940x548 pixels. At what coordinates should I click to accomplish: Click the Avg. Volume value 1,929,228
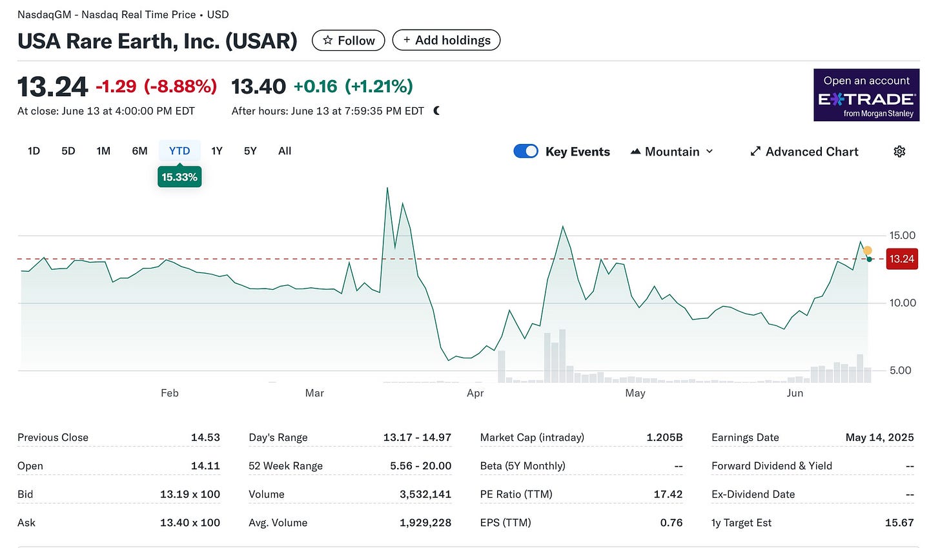pyautogui.click(x=425, y=522)
